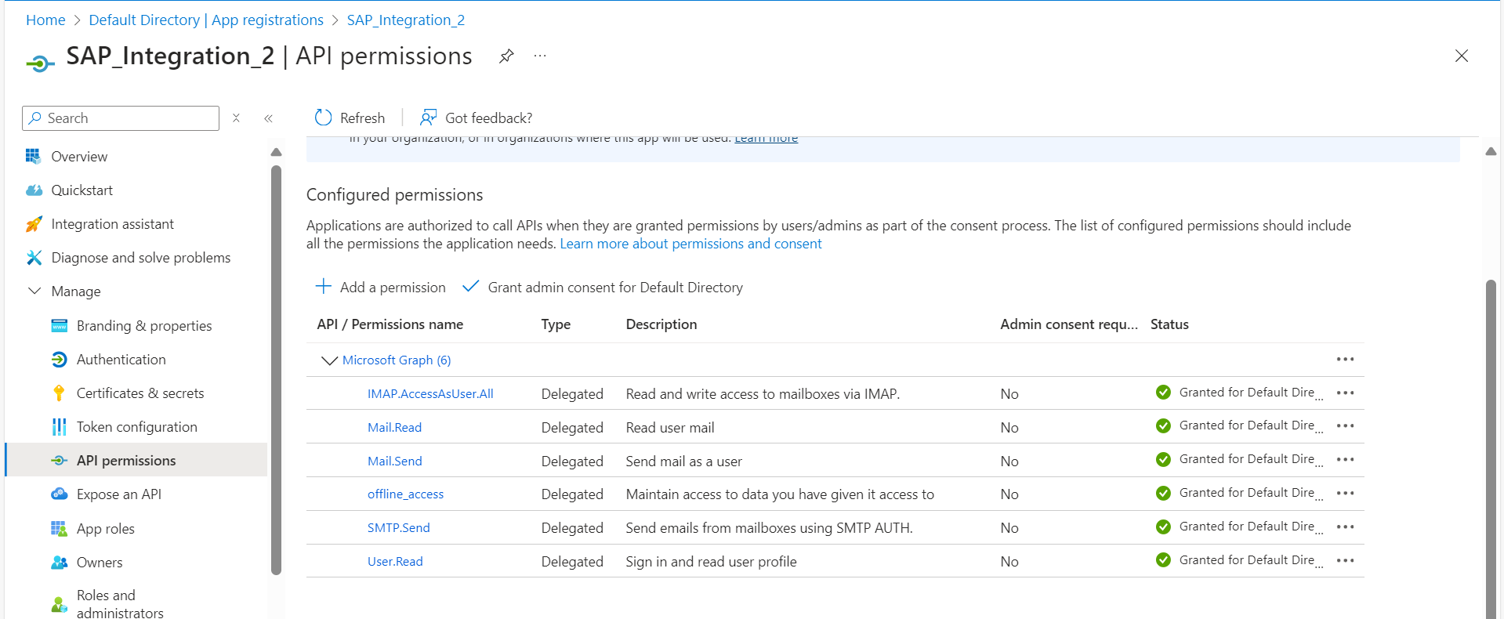Open offline_access permission
This screenshot has width=1504, height=619.
(x=405, y=494)
